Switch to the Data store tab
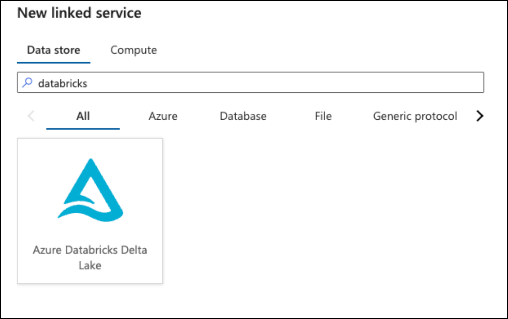This screenshot has height=319, width=508. [53, 50]
